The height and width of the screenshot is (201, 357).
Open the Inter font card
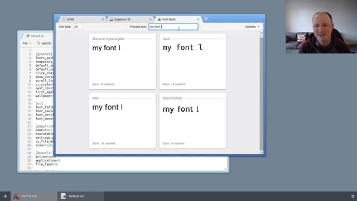(x=123, y=121)
